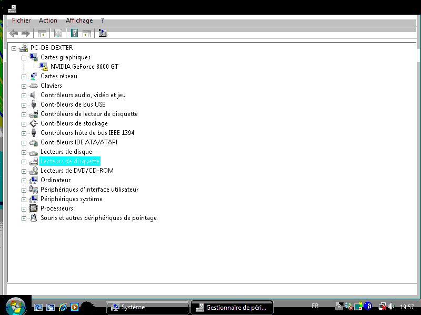Image resolution: width=421 pixels, height=315 pixels.
Task: Click the blue 'a' antivirus tray icon
Action: coord(369,306)
